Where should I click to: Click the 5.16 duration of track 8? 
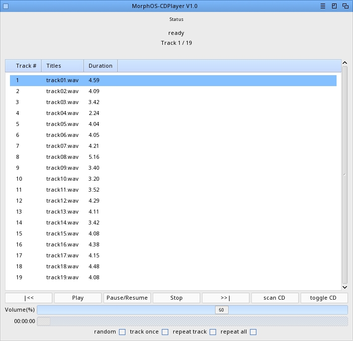(x=94, y=157)
